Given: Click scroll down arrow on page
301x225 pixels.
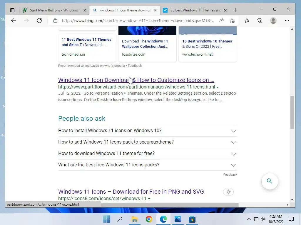Looking at the screenshot, I should coord(292,200).
